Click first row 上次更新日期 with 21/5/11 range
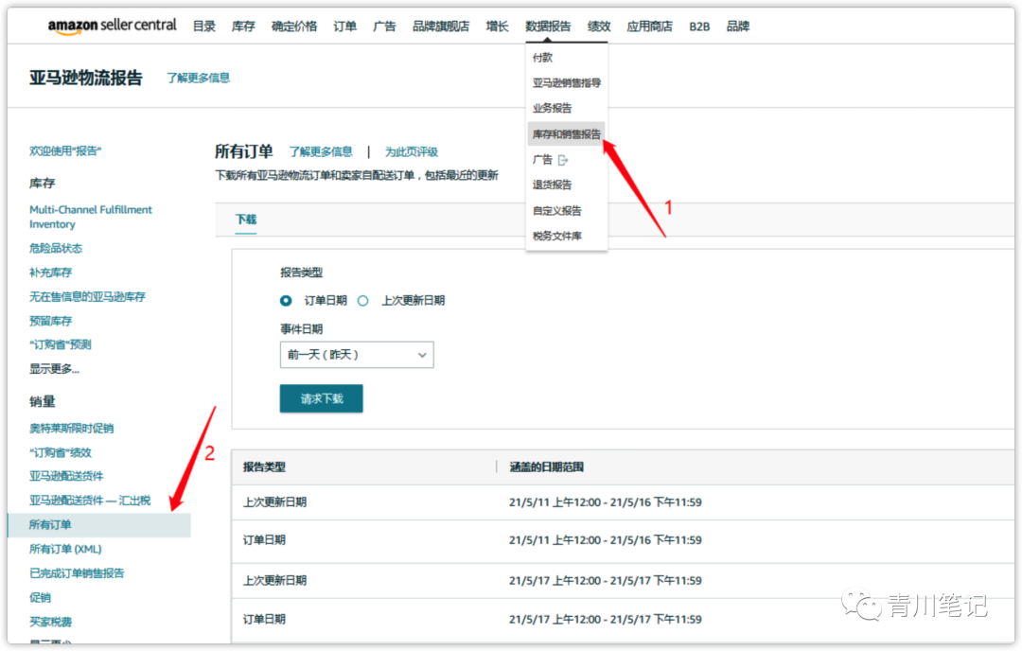The height and width of the screenshot is (651, 1022). point(623,502)
